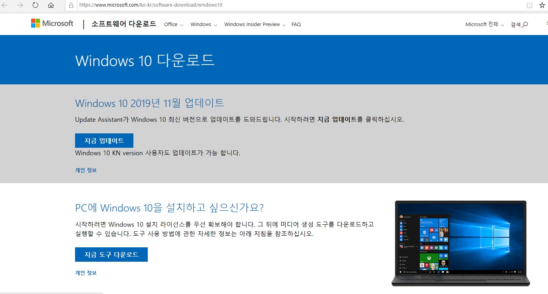Expand the Windows navigation dropdown
The width and height of the screenshot is (548, 294).
point(204,24)
